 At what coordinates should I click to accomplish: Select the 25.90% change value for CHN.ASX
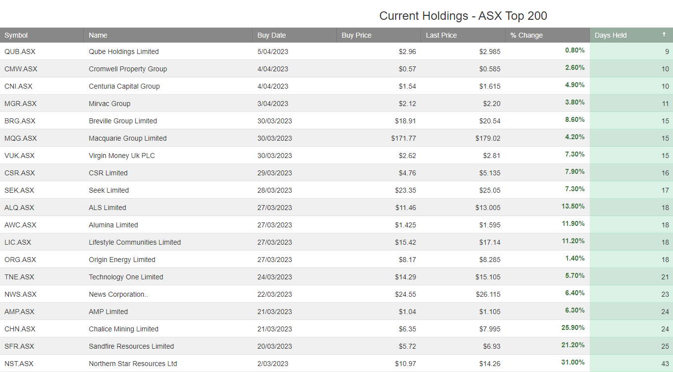point(573,328)
